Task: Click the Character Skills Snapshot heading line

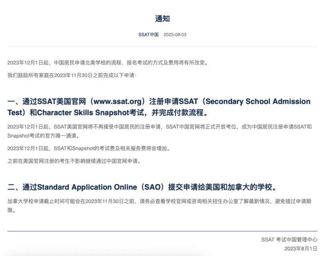Action: tap(108, 112)
